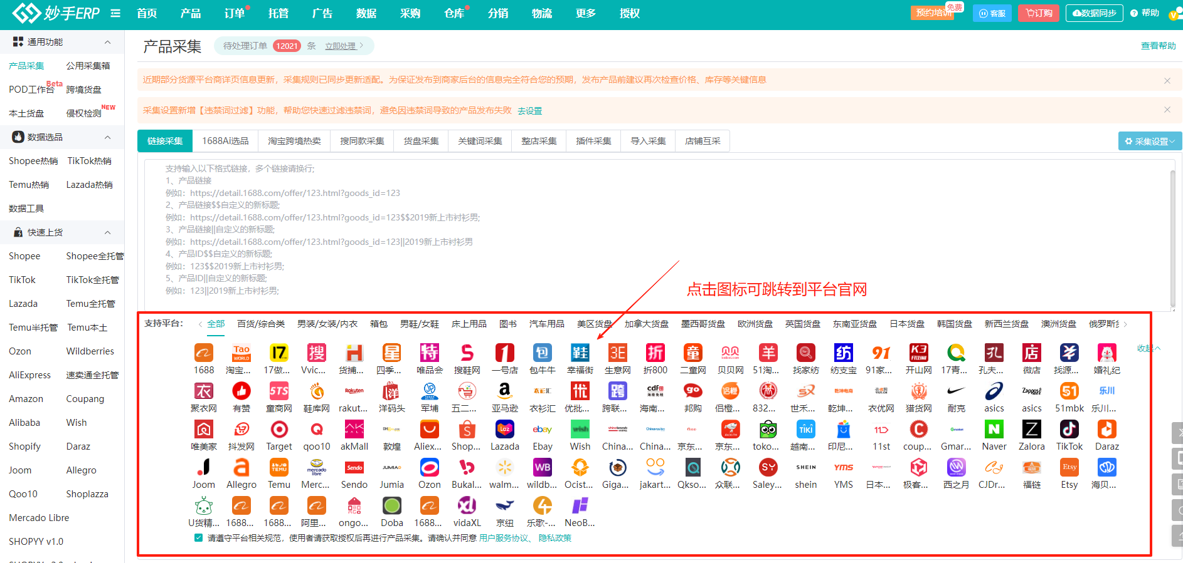Switch to the 关键词采集 tab
Image resolution: width=1183 pixels, height=563 pixels.
tap(479, 141)
